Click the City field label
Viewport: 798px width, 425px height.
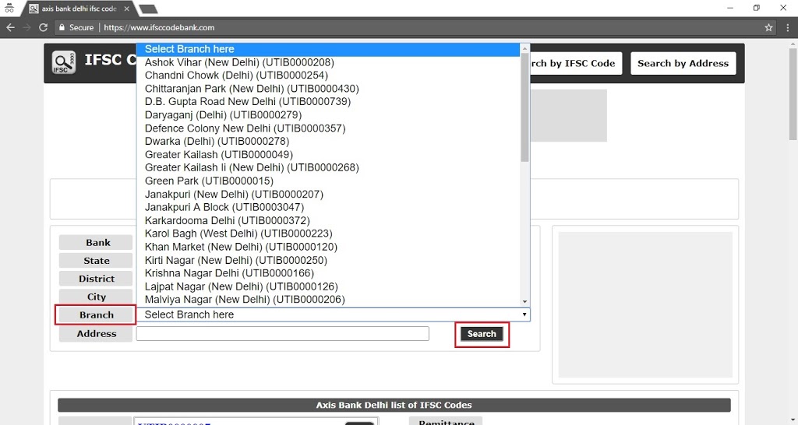click(96, 297)
